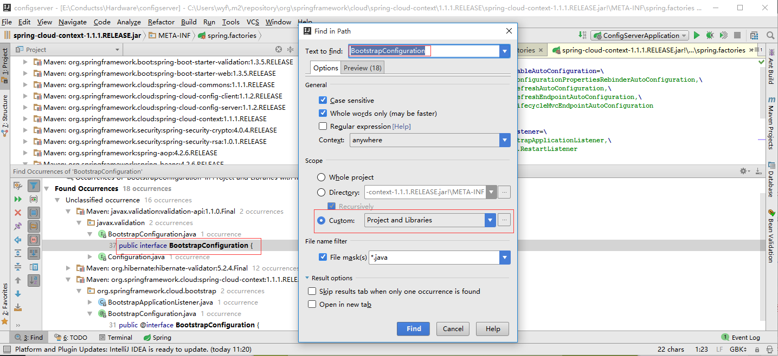Open Event Log in status bar
Screen dimensions: 778x356
[x=741, y=337]
